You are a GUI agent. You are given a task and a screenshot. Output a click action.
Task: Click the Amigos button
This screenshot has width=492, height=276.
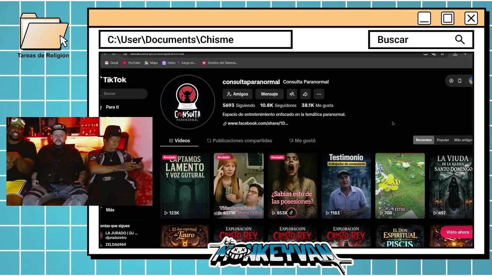coord(238,94)
